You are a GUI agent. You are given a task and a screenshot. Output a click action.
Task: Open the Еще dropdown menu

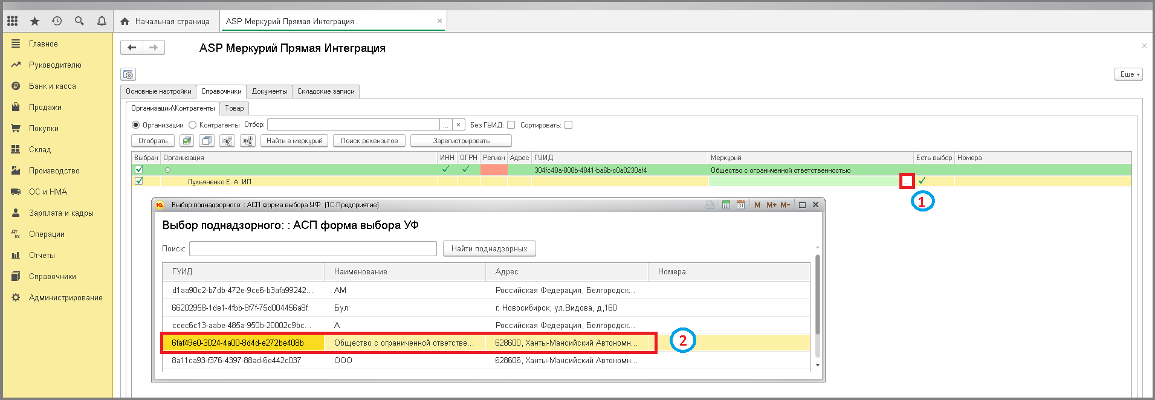tap(1128, 74)
